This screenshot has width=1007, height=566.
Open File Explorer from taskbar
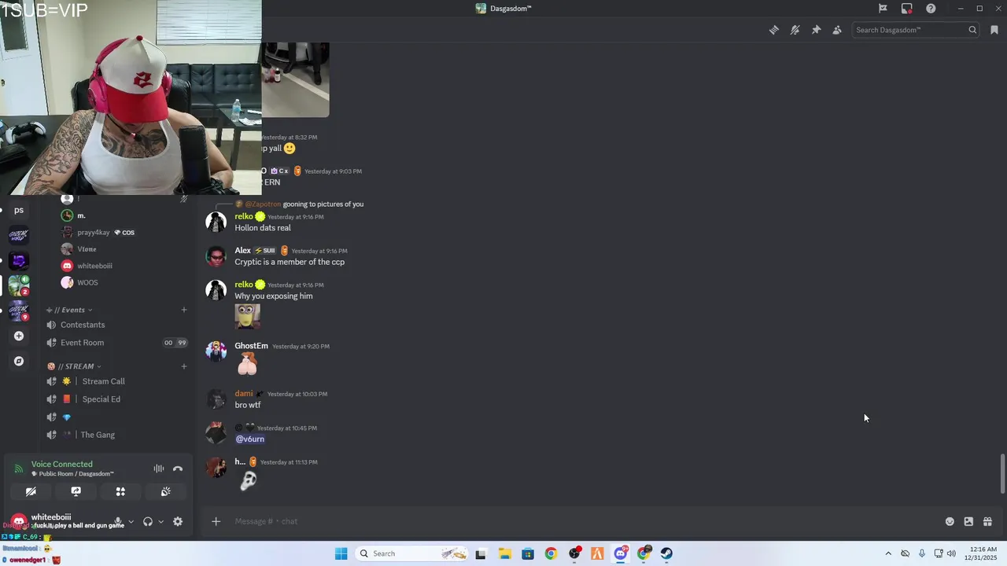(x=504, y=553)
